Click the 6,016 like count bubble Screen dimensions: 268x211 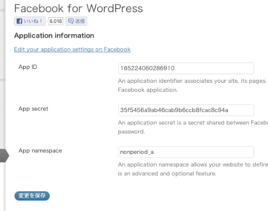point(56,21)
